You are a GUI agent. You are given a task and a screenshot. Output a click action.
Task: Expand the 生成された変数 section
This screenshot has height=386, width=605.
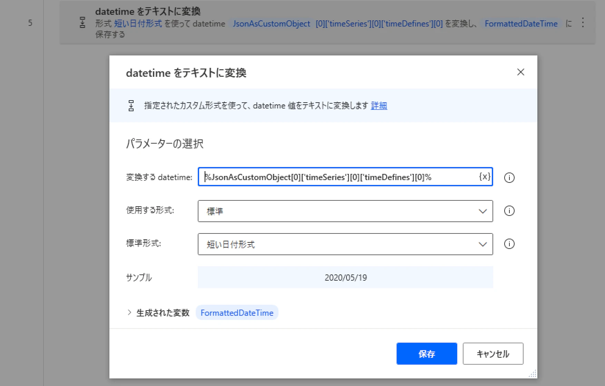point(129,312)
